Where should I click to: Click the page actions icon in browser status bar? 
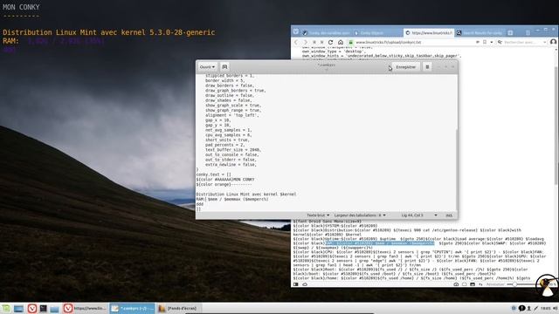pos(480,284)
